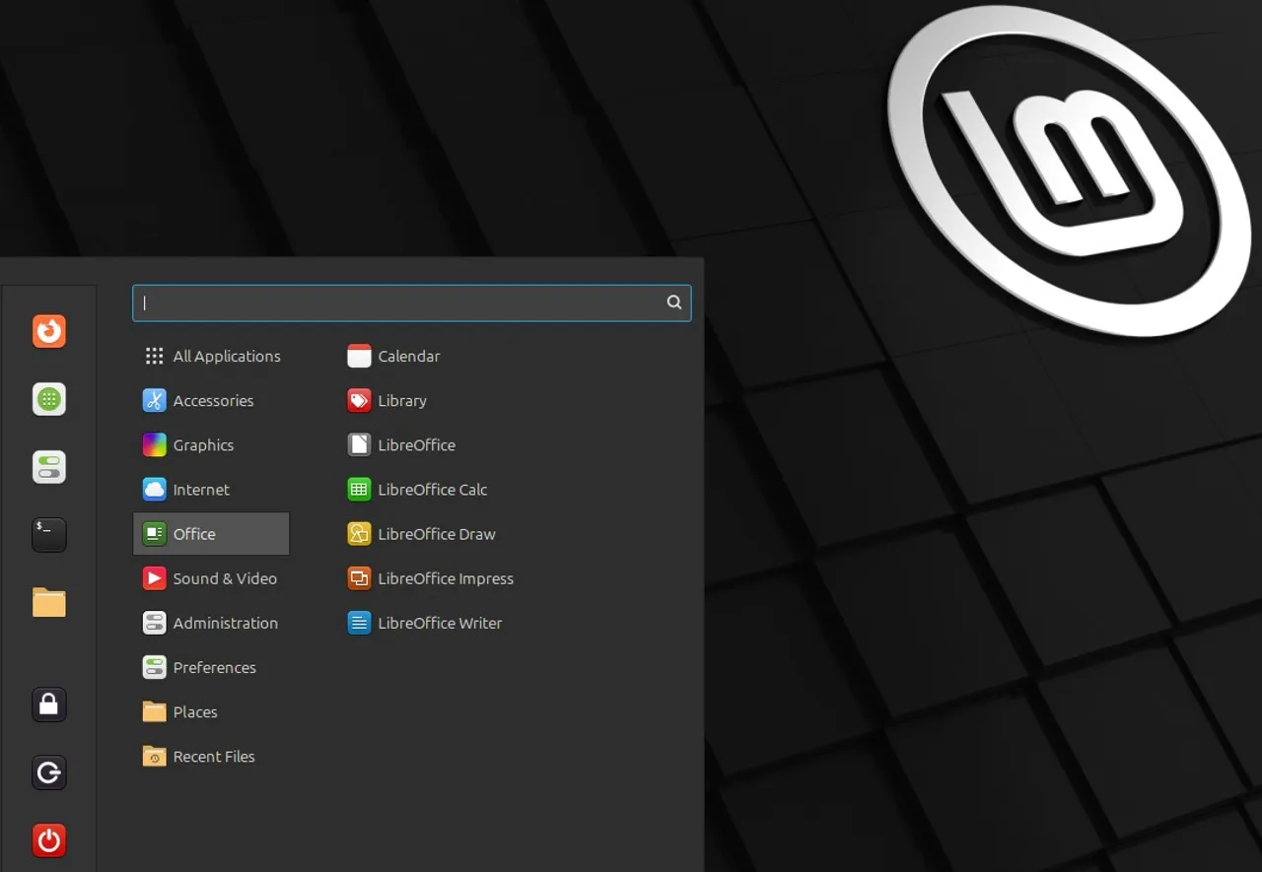Click the rainbow Graphics category icon

click(x=155, y=444)
